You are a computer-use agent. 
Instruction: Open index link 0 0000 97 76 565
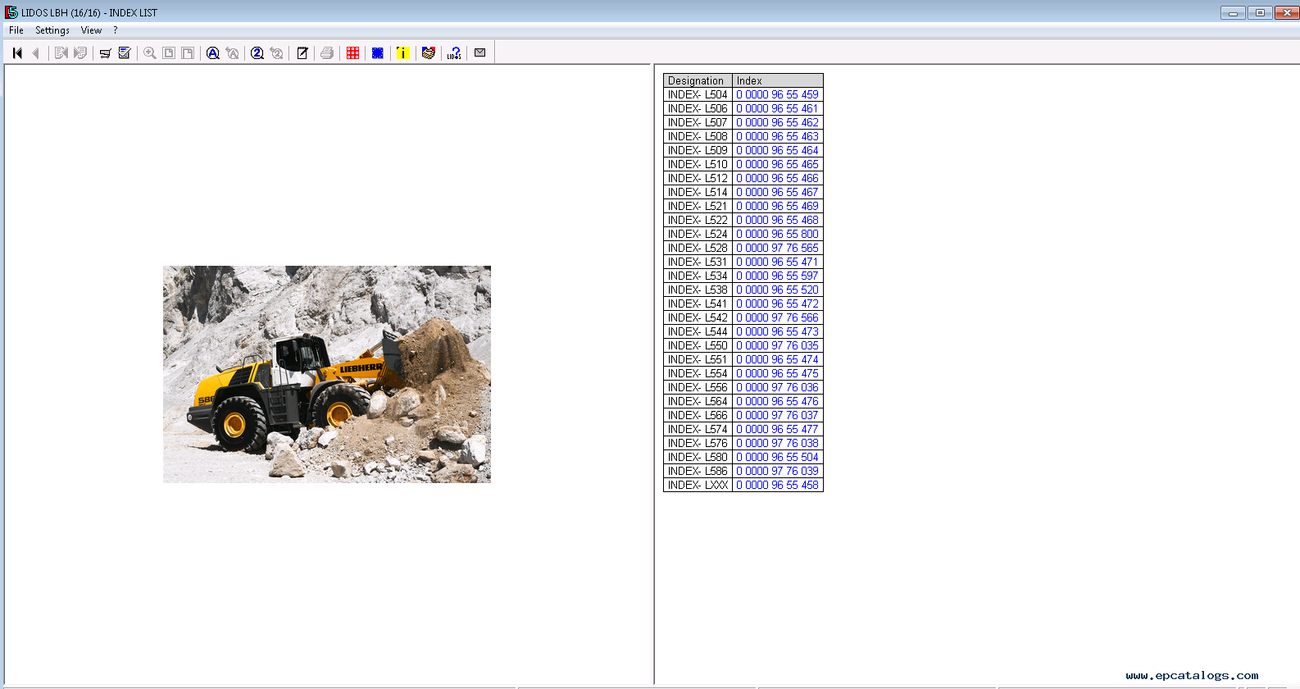(777, 248)
